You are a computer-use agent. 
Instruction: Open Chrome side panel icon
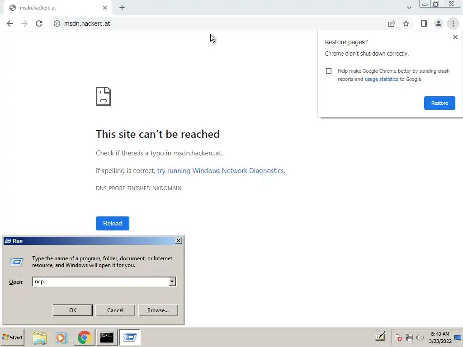424,23
